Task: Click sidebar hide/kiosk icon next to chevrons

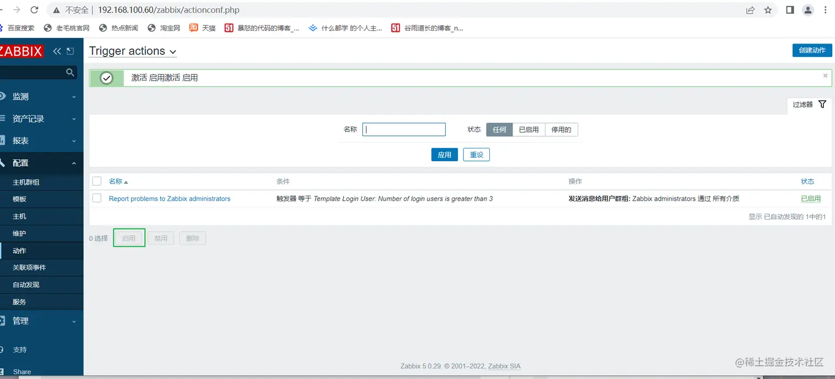Action: [70, 51]
